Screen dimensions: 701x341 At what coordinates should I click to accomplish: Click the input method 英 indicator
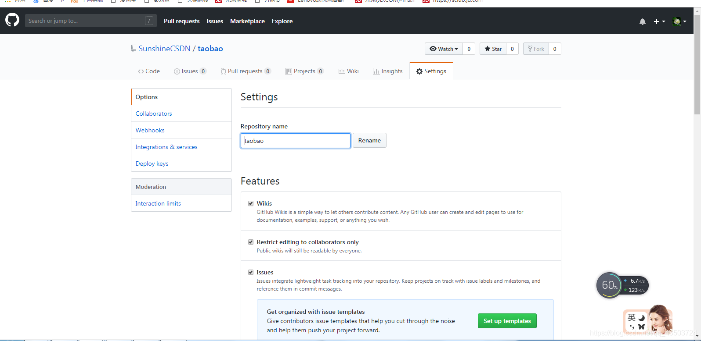[x=632, y=318]
